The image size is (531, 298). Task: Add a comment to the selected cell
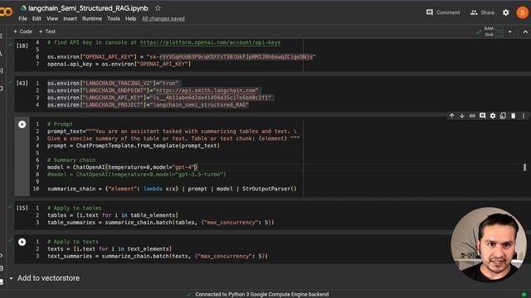tap(482, 116)
